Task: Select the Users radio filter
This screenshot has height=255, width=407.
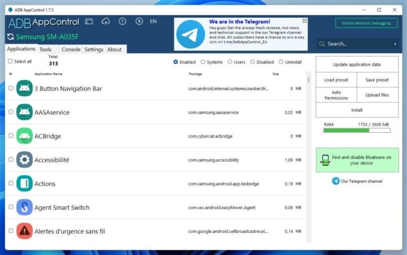Action: coord(230,62)
